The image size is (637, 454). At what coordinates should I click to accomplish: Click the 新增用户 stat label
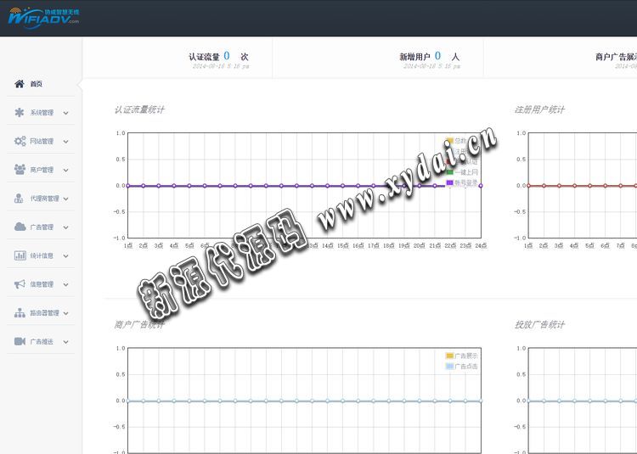pyautogui.click(x=414, y=57)
